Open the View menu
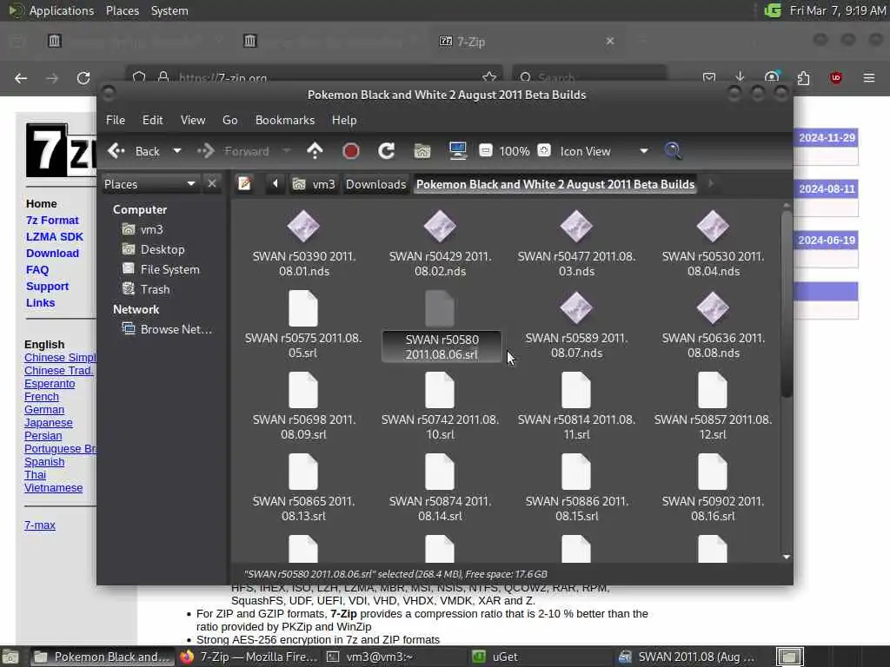Viewport: 890px width, 667px height. (193, 120)
